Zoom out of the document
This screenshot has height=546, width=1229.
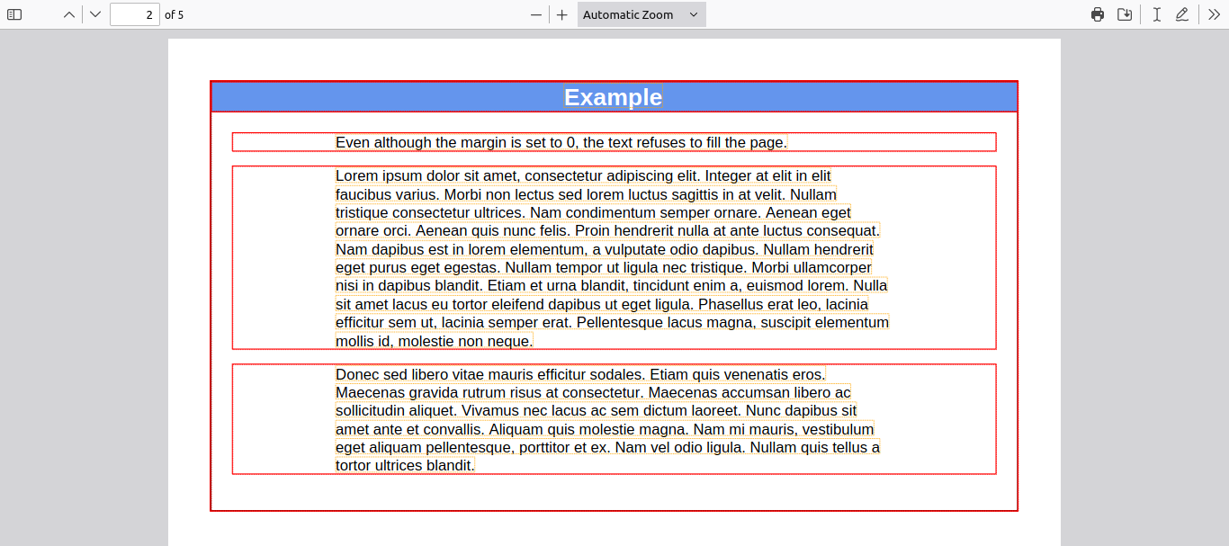(535, 14)
